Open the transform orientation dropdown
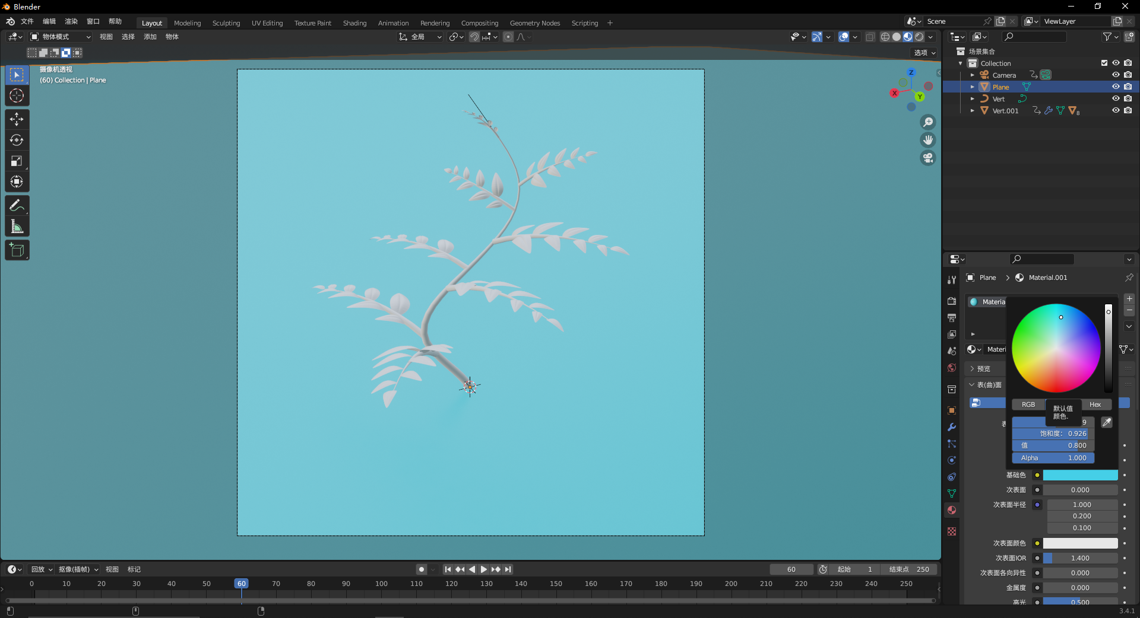 (x=420, y=37)
